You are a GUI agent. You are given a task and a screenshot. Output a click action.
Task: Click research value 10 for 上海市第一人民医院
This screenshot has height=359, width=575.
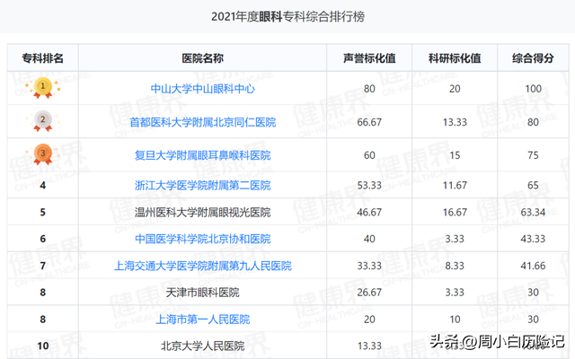[x=455, y=320]
